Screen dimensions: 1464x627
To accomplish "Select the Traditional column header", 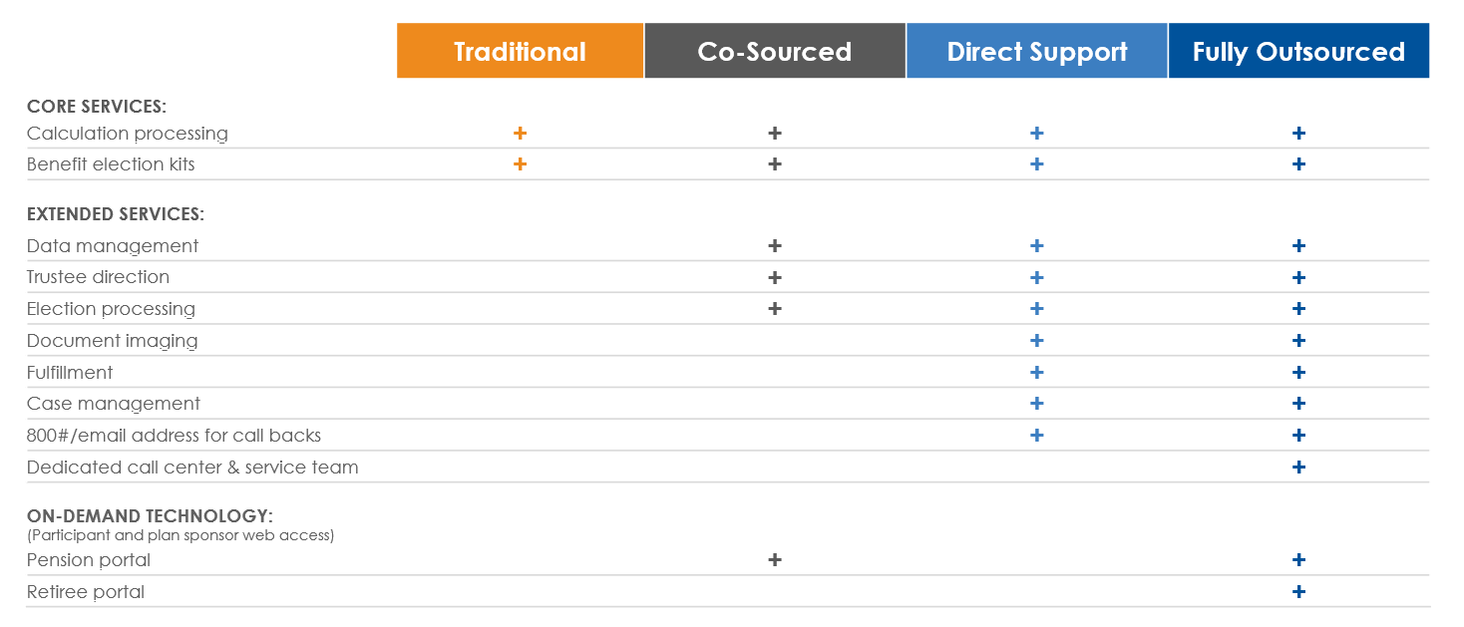I will click(x=520, y=52).
